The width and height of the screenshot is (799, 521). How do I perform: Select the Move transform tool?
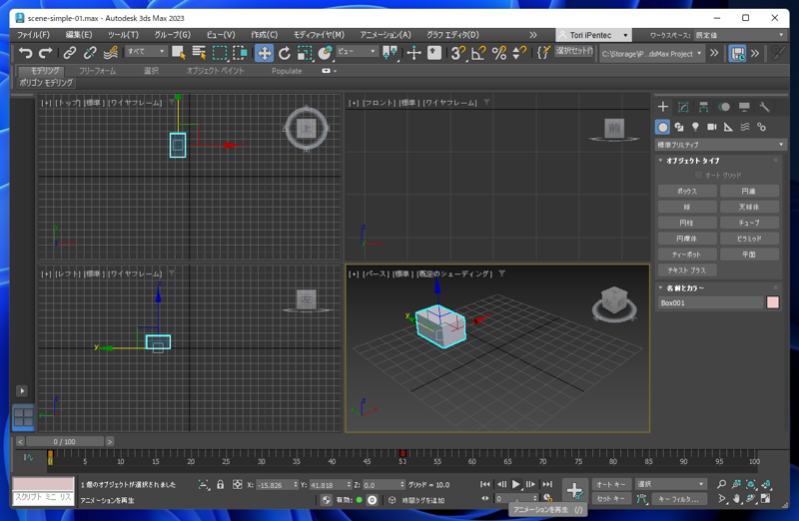[264, 53]
